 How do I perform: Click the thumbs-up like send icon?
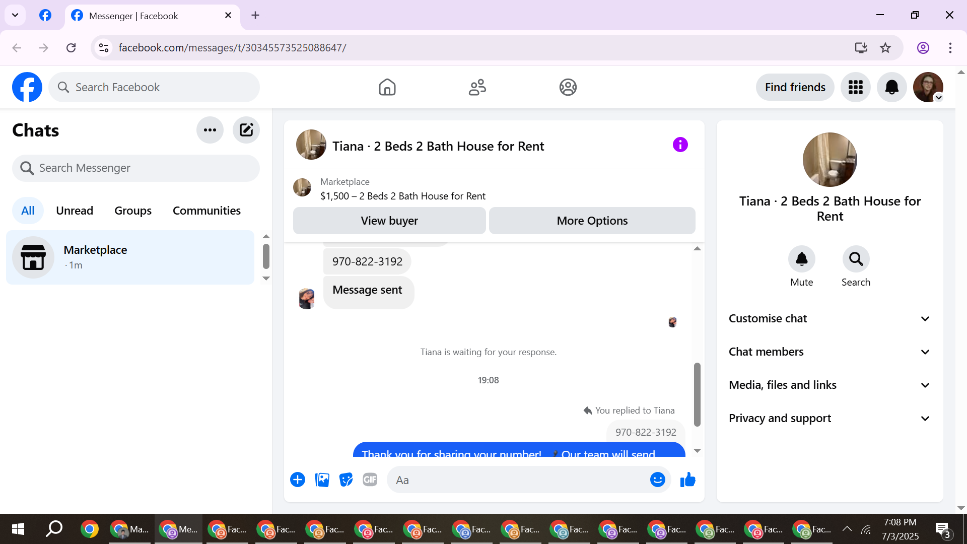(687, 480)
